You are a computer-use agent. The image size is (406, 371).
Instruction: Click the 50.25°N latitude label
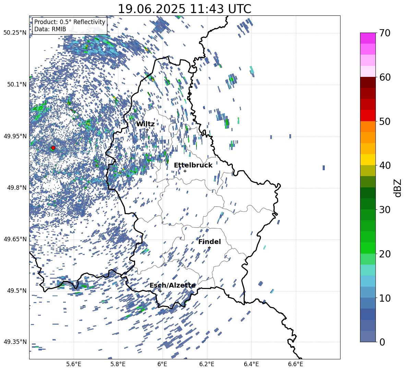click(15, 33)
